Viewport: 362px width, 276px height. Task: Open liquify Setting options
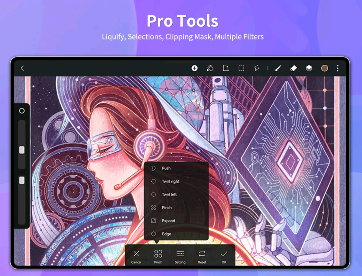180,256
